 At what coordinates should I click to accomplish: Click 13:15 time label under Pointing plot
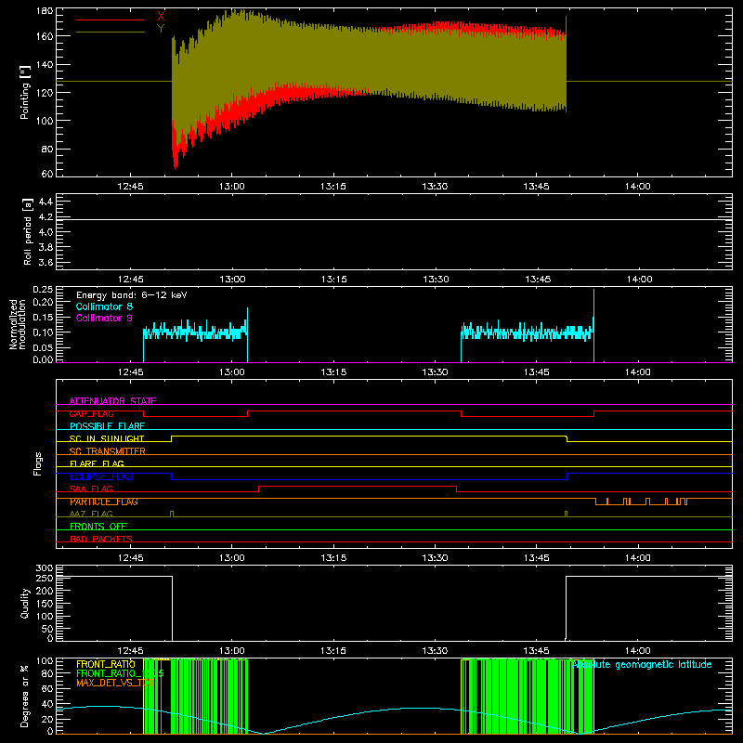click(x=332, y=187)
